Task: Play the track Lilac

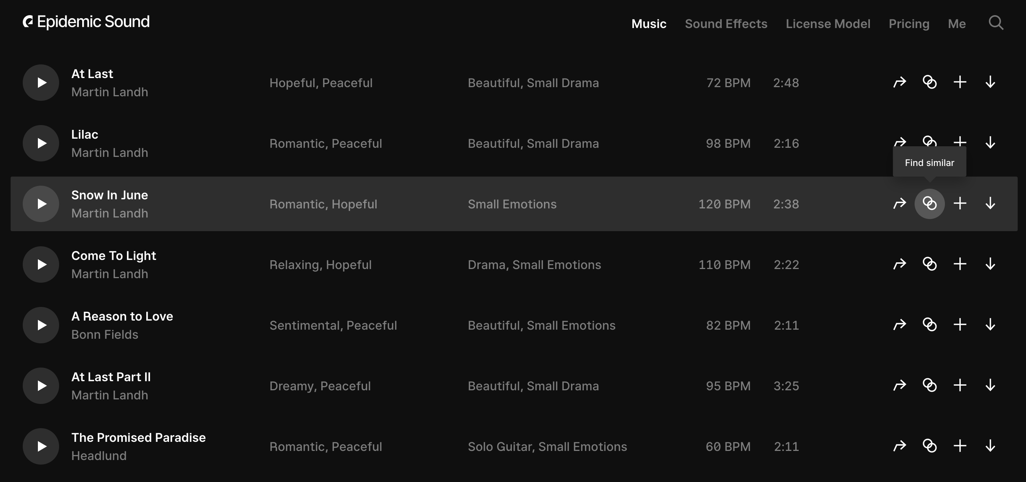Action: click(41, 143)
